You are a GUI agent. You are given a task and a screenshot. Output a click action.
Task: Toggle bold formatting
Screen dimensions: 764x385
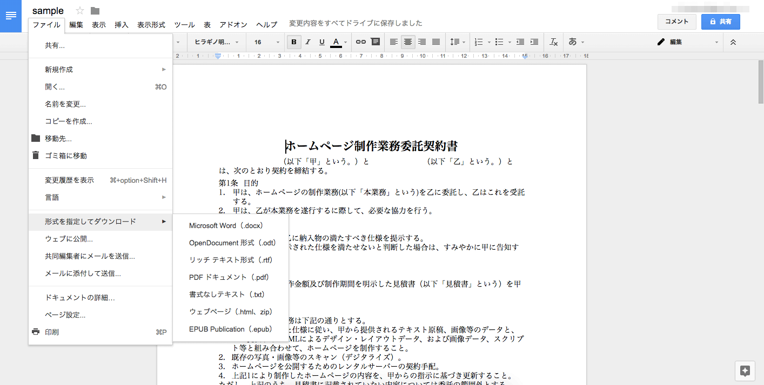[294, 42]
